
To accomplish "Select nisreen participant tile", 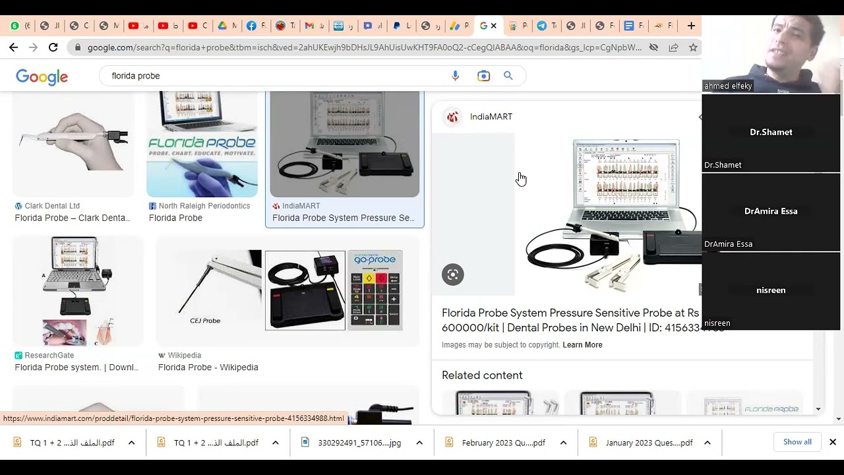I will (771, 291).
